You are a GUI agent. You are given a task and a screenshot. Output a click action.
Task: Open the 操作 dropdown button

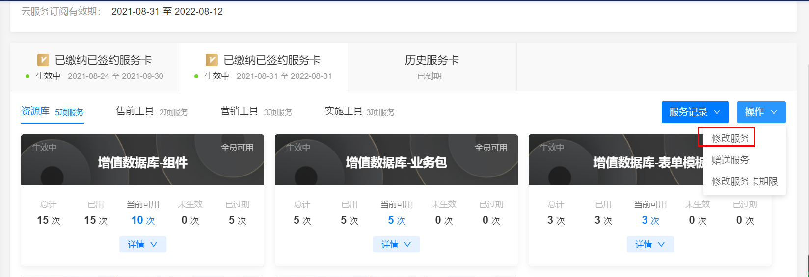point(761,112)
